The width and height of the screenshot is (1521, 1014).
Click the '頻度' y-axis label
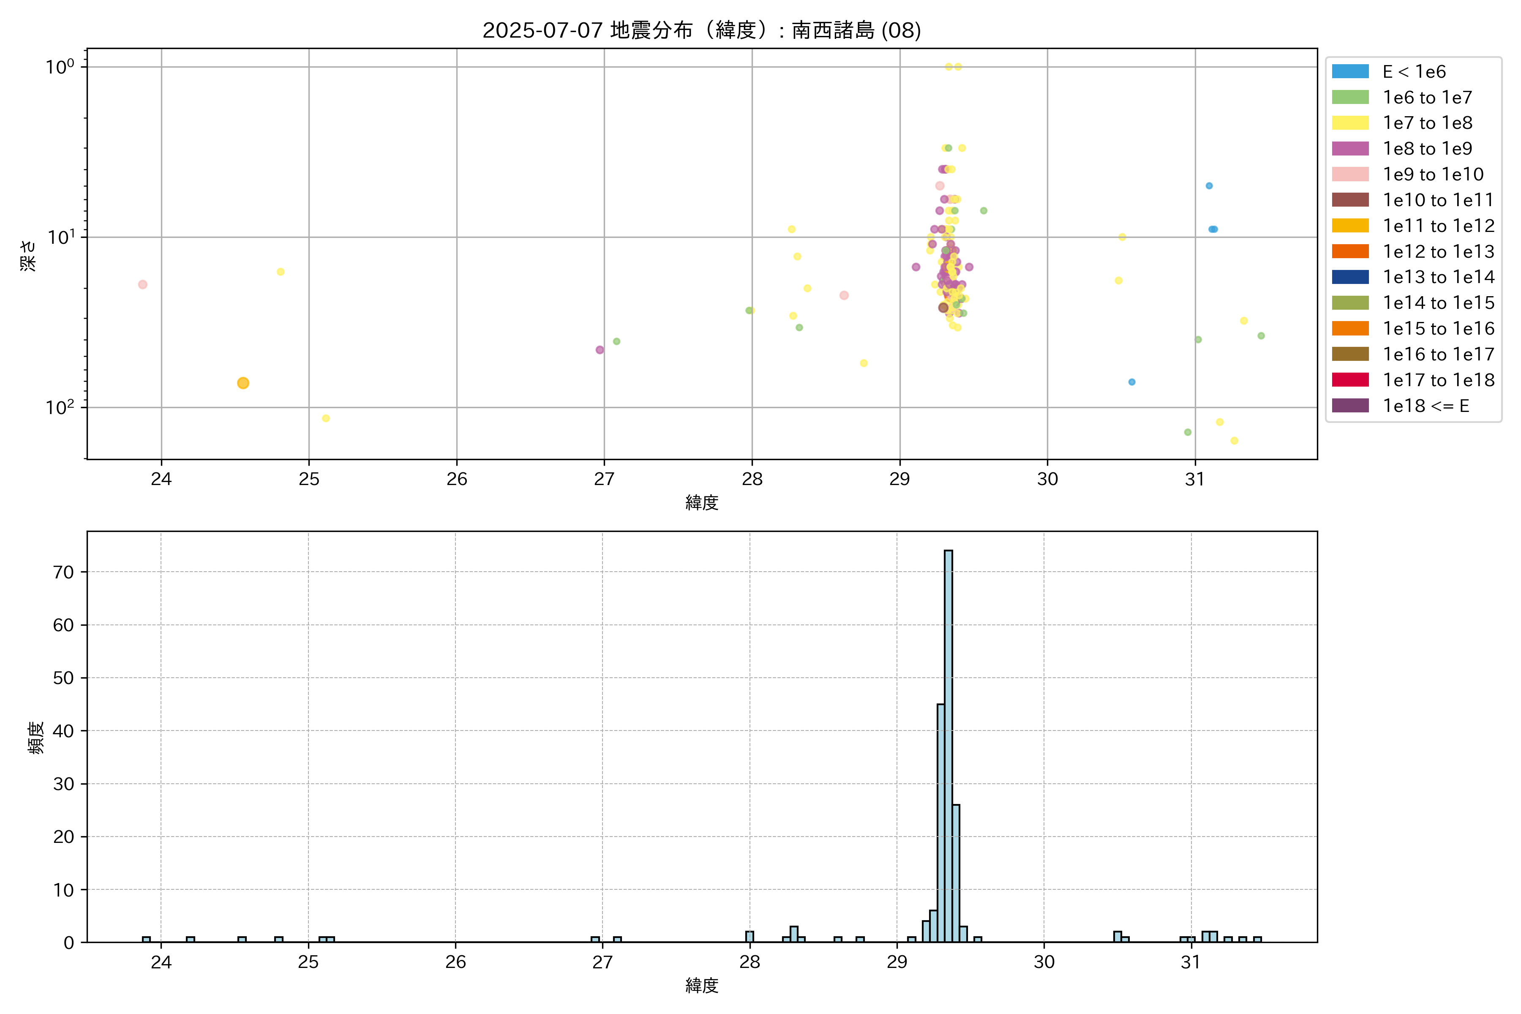click(35, 737)
